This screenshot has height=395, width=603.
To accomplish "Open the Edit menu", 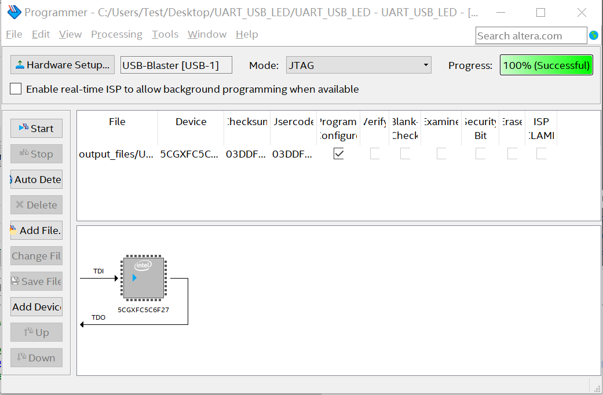I will [x=41, y=34].
